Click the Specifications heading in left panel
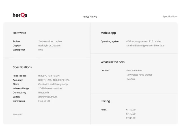 22,67
